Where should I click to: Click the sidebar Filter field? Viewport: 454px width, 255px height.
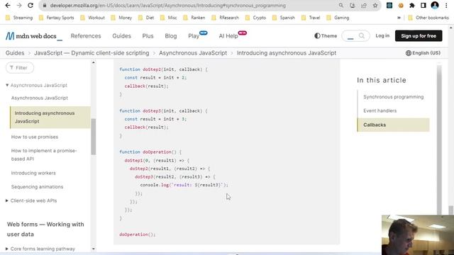(20, 68)
